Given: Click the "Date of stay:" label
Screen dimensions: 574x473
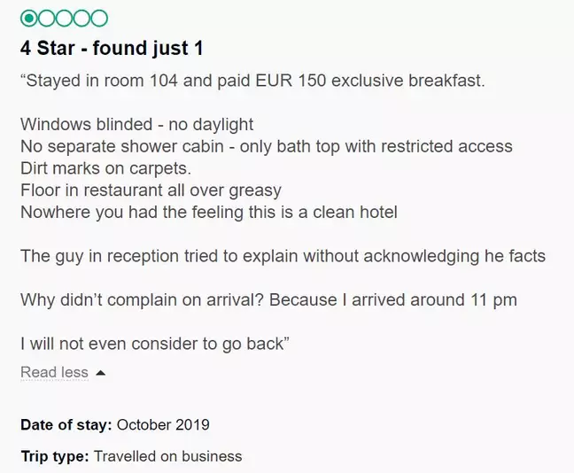Looking at the screenshot, I should point(66,424).
